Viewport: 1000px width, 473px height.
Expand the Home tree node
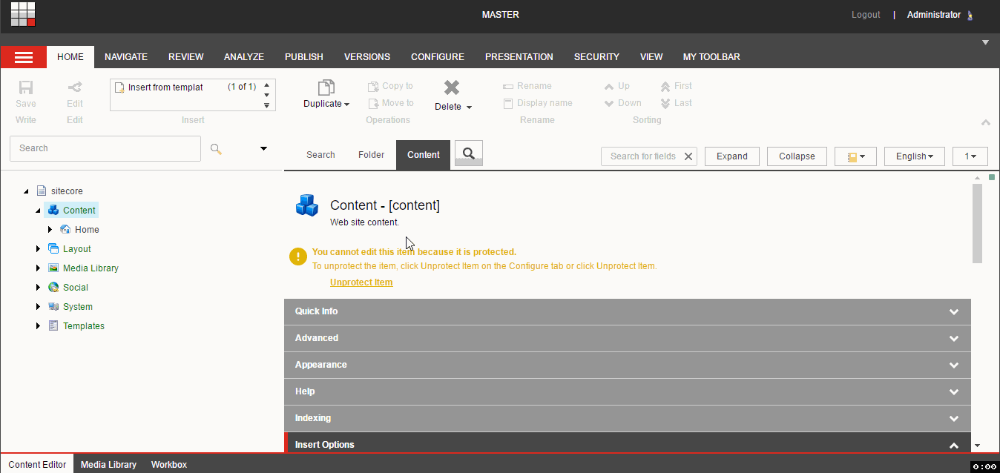pos(50,230)
